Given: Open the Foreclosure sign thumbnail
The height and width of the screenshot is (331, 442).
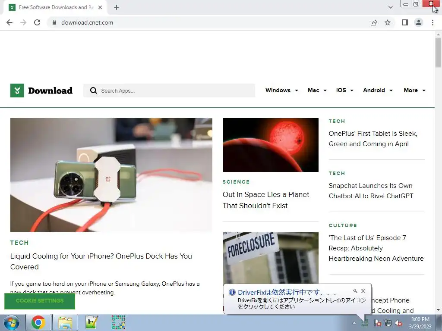Looking at the screenshot, I should (271, 258).
